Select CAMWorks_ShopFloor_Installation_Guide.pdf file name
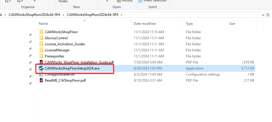Screen dimensions: 272x122 79,62
